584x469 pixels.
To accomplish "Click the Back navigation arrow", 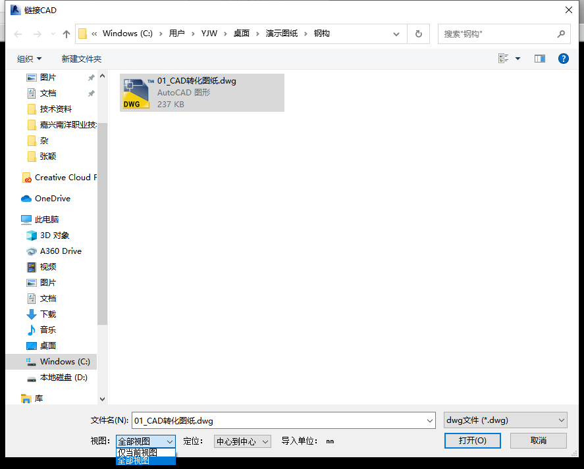I will (x=18, y=34).
